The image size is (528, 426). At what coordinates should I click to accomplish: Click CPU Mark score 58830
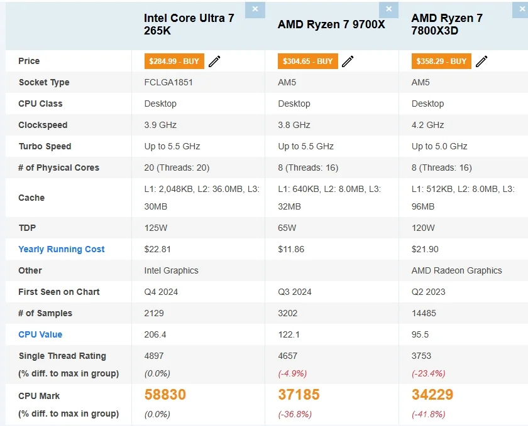point(165,395)
